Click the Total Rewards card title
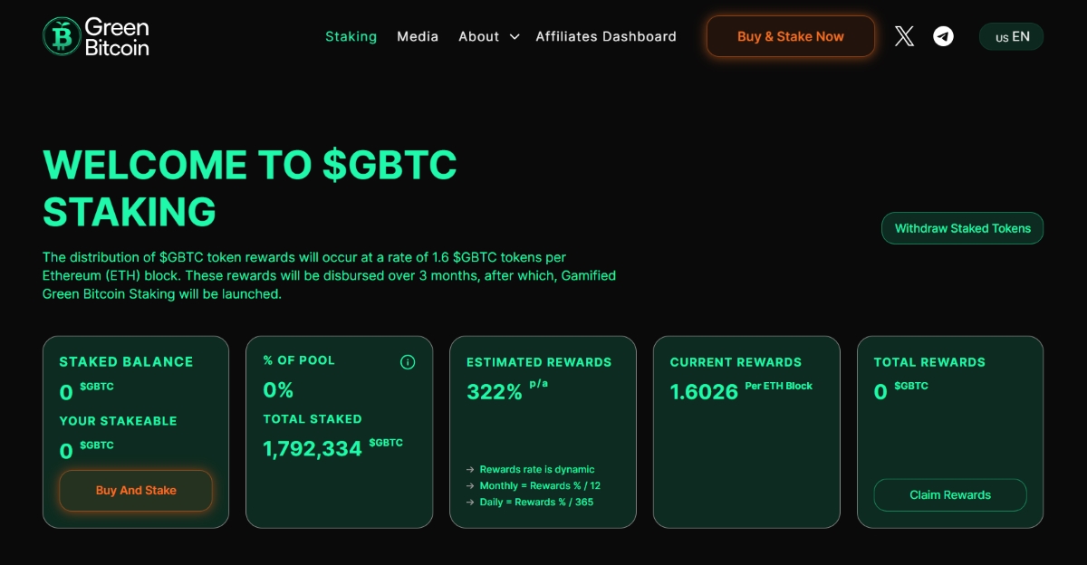The width and height of the screenshot is (1087, 565). tap(929, 362)
